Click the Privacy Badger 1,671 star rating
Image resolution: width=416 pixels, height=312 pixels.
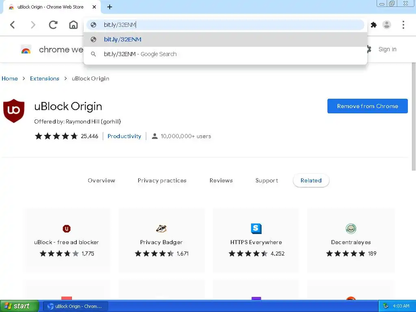click(x=154, y=253)
